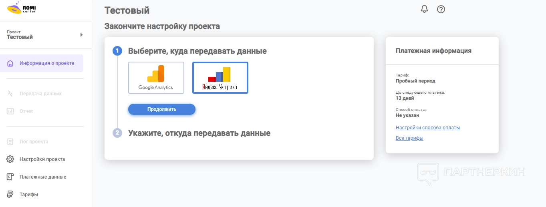
Task: Click the report chart icon in sidebar
Action: [10, 111]
